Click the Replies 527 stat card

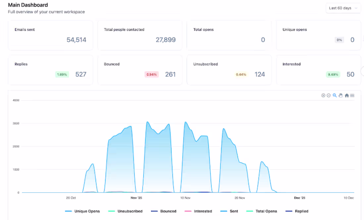(x=50, y=70)
